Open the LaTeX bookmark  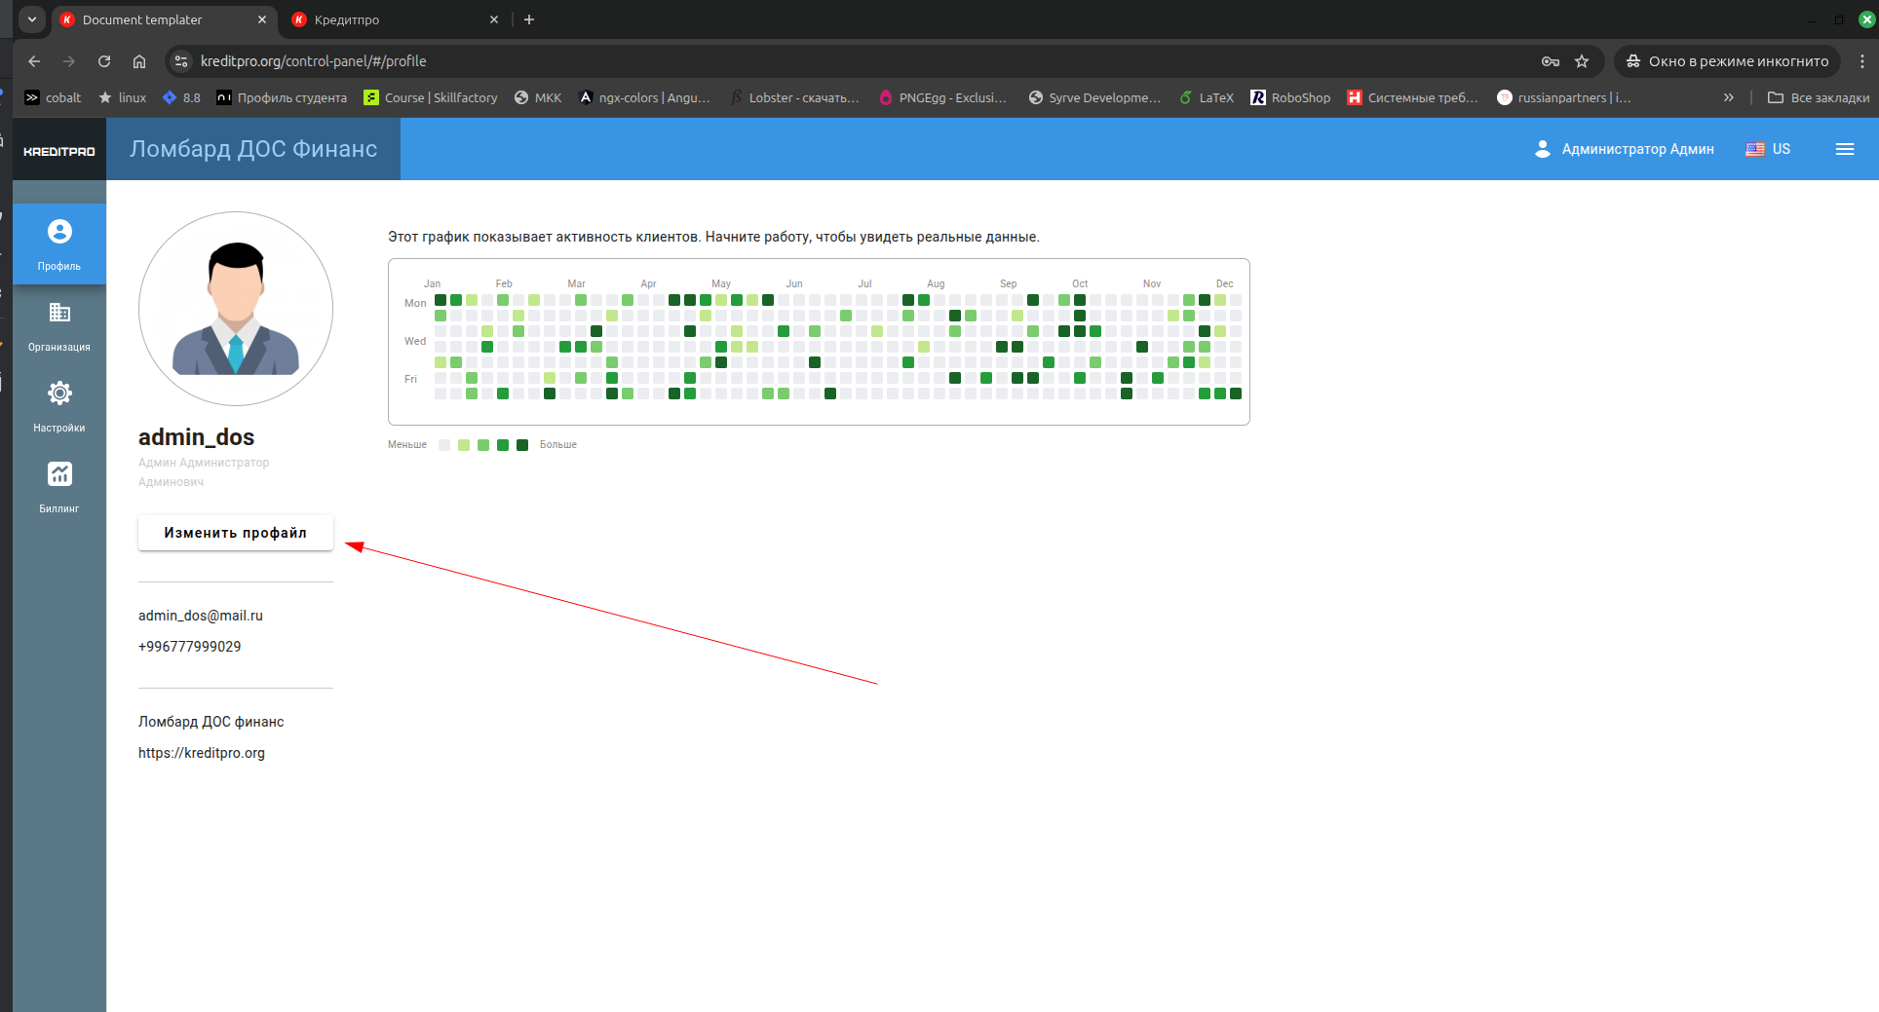pos(1207,97)
